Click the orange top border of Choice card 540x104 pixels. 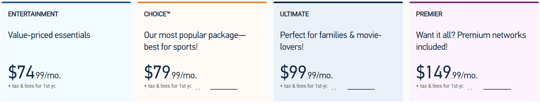(202, 2)
